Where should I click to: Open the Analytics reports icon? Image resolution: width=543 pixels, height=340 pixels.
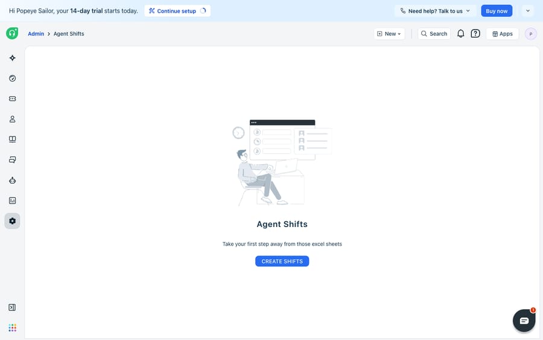point(13,200)
